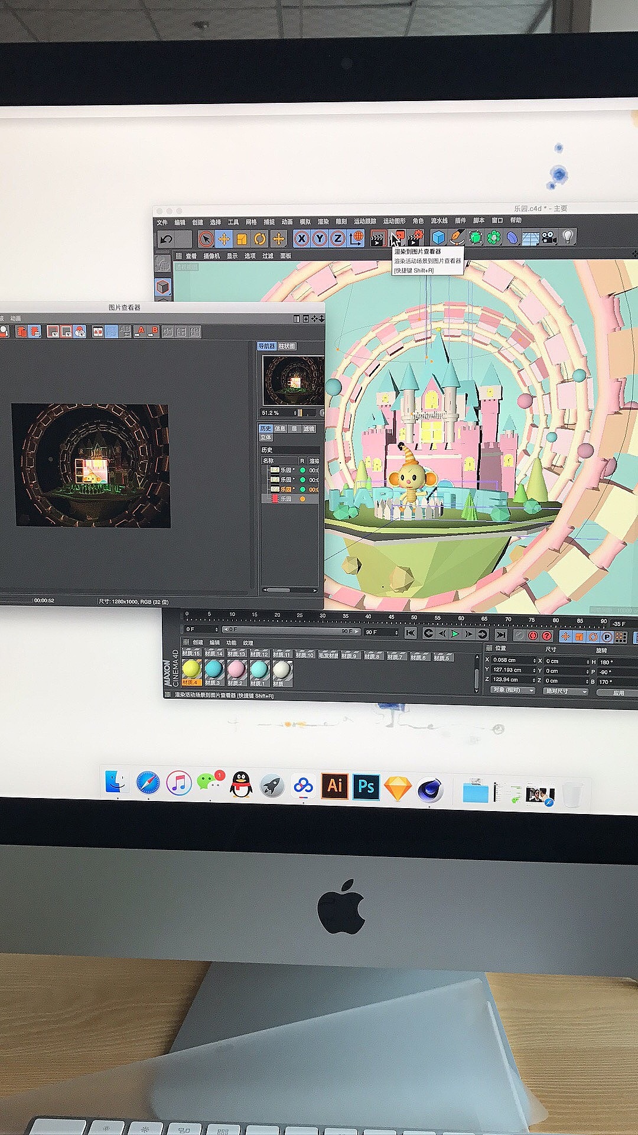638x1135 pixels.
Task: Toggle X axis lock
Action: point(302,239)
